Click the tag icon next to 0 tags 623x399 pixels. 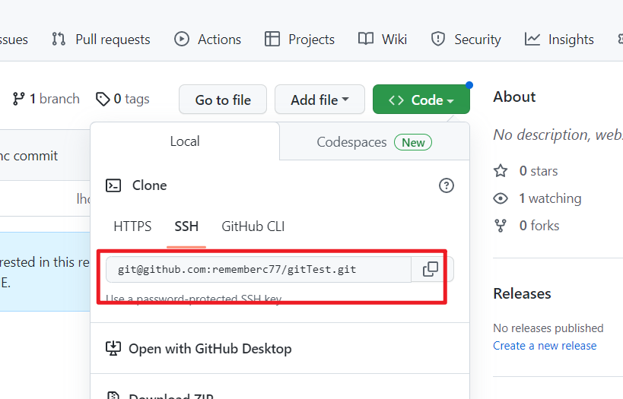tap(103, 100)
